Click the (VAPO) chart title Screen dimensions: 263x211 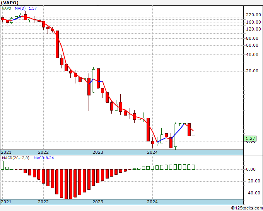[x=10, y=3]
